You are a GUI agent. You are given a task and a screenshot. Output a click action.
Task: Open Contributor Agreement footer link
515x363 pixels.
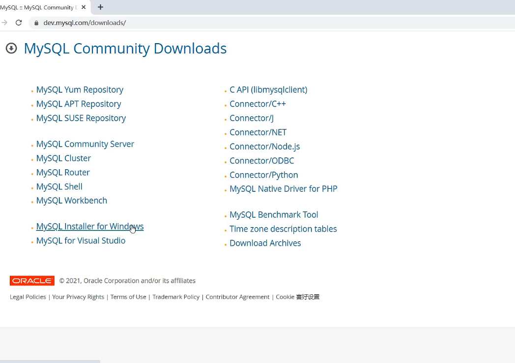coord(237,297)
